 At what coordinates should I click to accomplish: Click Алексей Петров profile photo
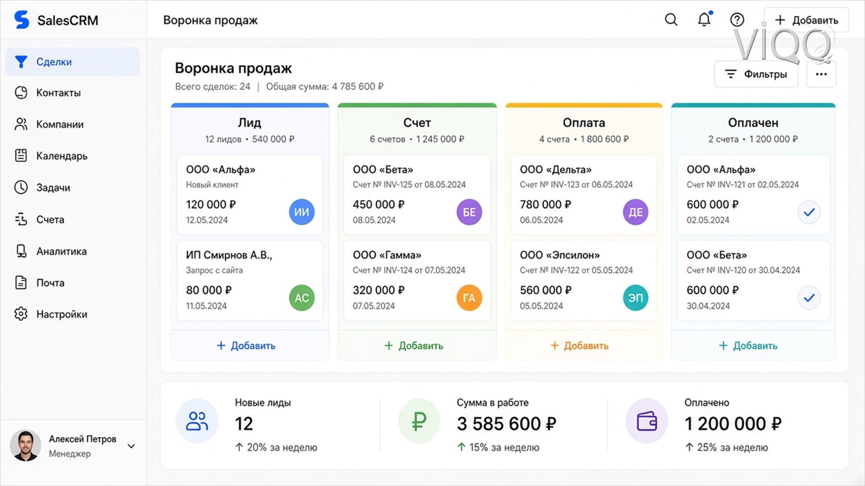(26, 445)
